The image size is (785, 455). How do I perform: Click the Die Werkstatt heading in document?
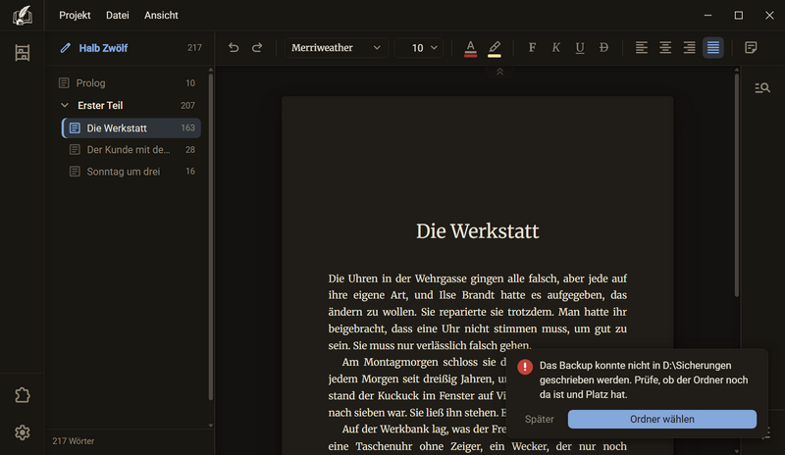478,231
